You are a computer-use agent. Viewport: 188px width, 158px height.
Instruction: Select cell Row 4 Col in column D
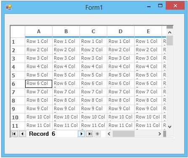tap(121, 67)
